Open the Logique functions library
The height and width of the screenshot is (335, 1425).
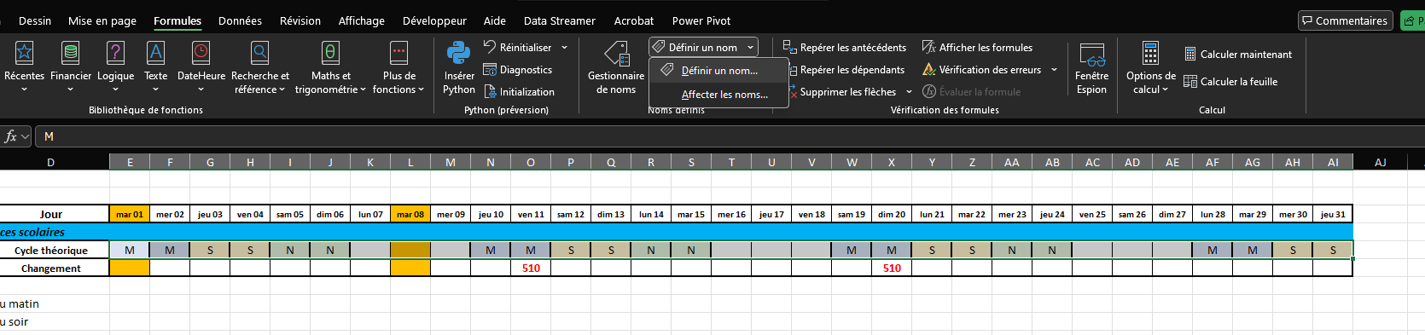(115, 66)
